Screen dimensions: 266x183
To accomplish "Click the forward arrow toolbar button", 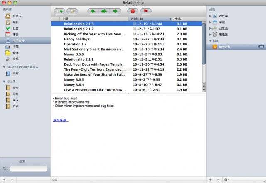I will pyautogui.click(x=115, y=11).
